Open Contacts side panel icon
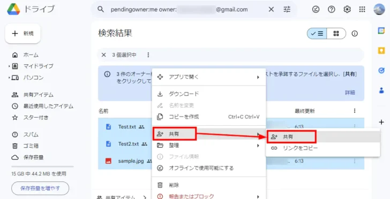The width and height of the screenshot is (390, 199). [x=381, y=90]
